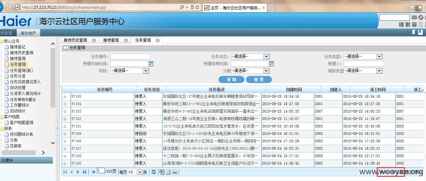Open calendar for 受理开始时间
This screenshot has width=426, height=181.
(x=151, y=63)
